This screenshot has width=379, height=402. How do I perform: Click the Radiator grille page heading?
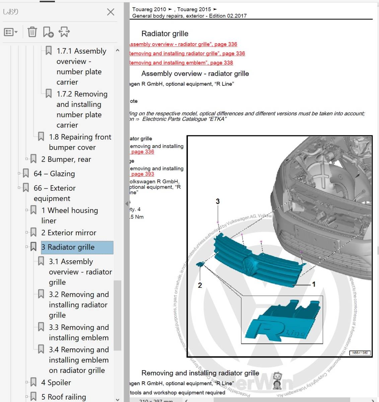point(165,33)
